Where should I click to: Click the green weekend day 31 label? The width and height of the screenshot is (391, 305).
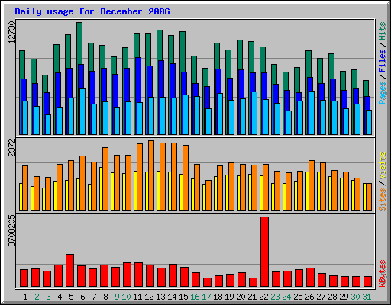coord(367,297)
